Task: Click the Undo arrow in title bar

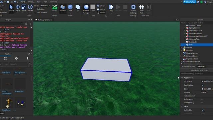Action: (15, 2)
